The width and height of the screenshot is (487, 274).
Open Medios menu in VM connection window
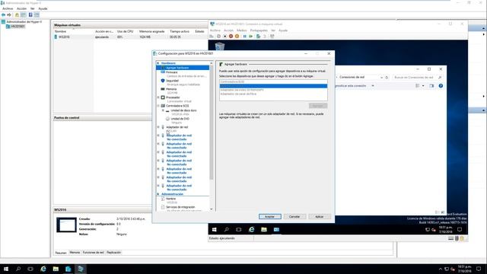point(242,30)
